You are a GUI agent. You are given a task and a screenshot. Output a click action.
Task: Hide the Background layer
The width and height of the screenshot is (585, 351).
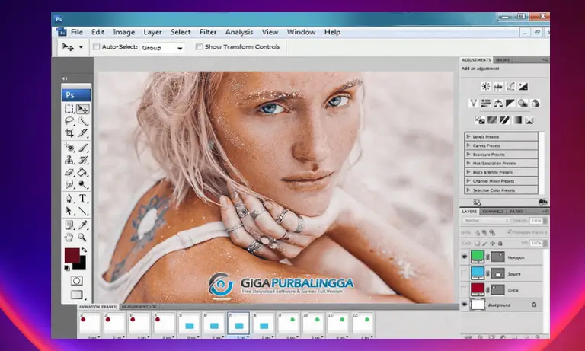pyautogui.click(x=464, y=305)
